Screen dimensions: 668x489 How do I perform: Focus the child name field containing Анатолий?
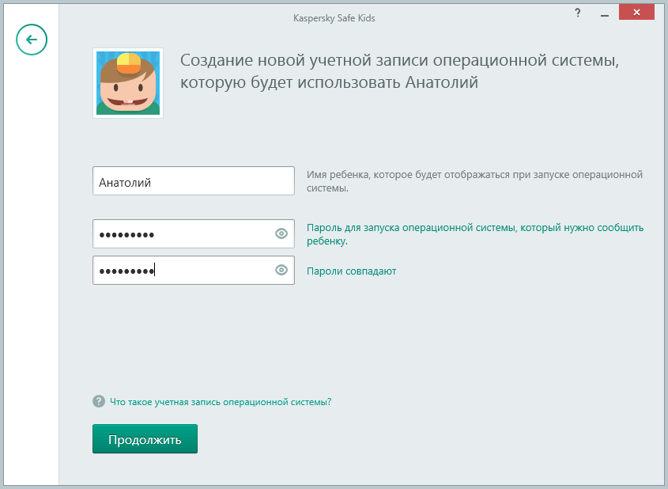click(x=193, y=182)
